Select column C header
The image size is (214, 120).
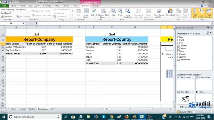[x=60, y=27]
